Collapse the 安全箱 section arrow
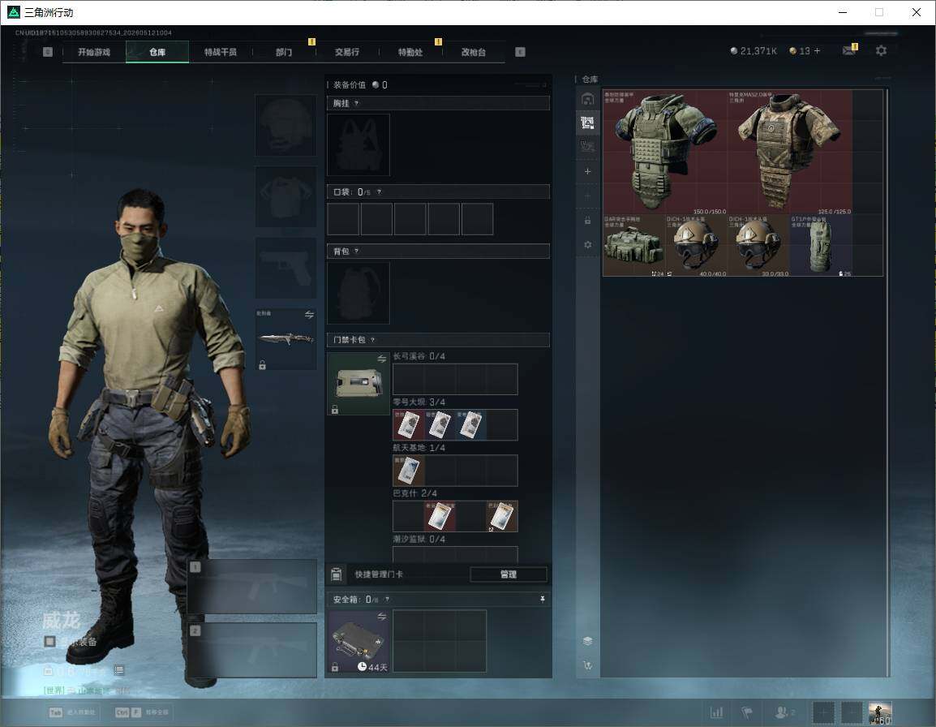This screenshot has width=936, height=727. [542, 599]
